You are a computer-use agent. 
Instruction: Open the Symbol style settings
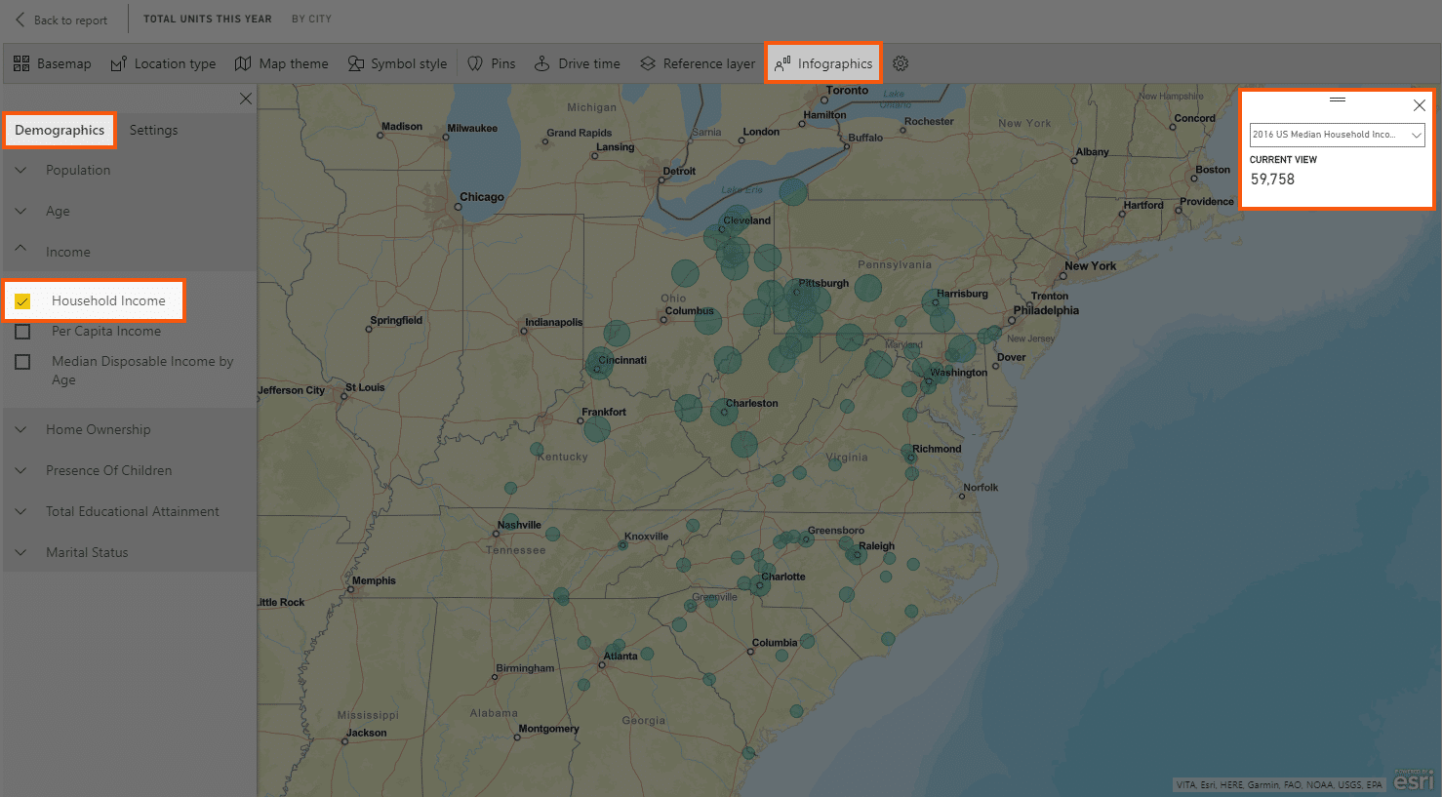coord(397,62)
